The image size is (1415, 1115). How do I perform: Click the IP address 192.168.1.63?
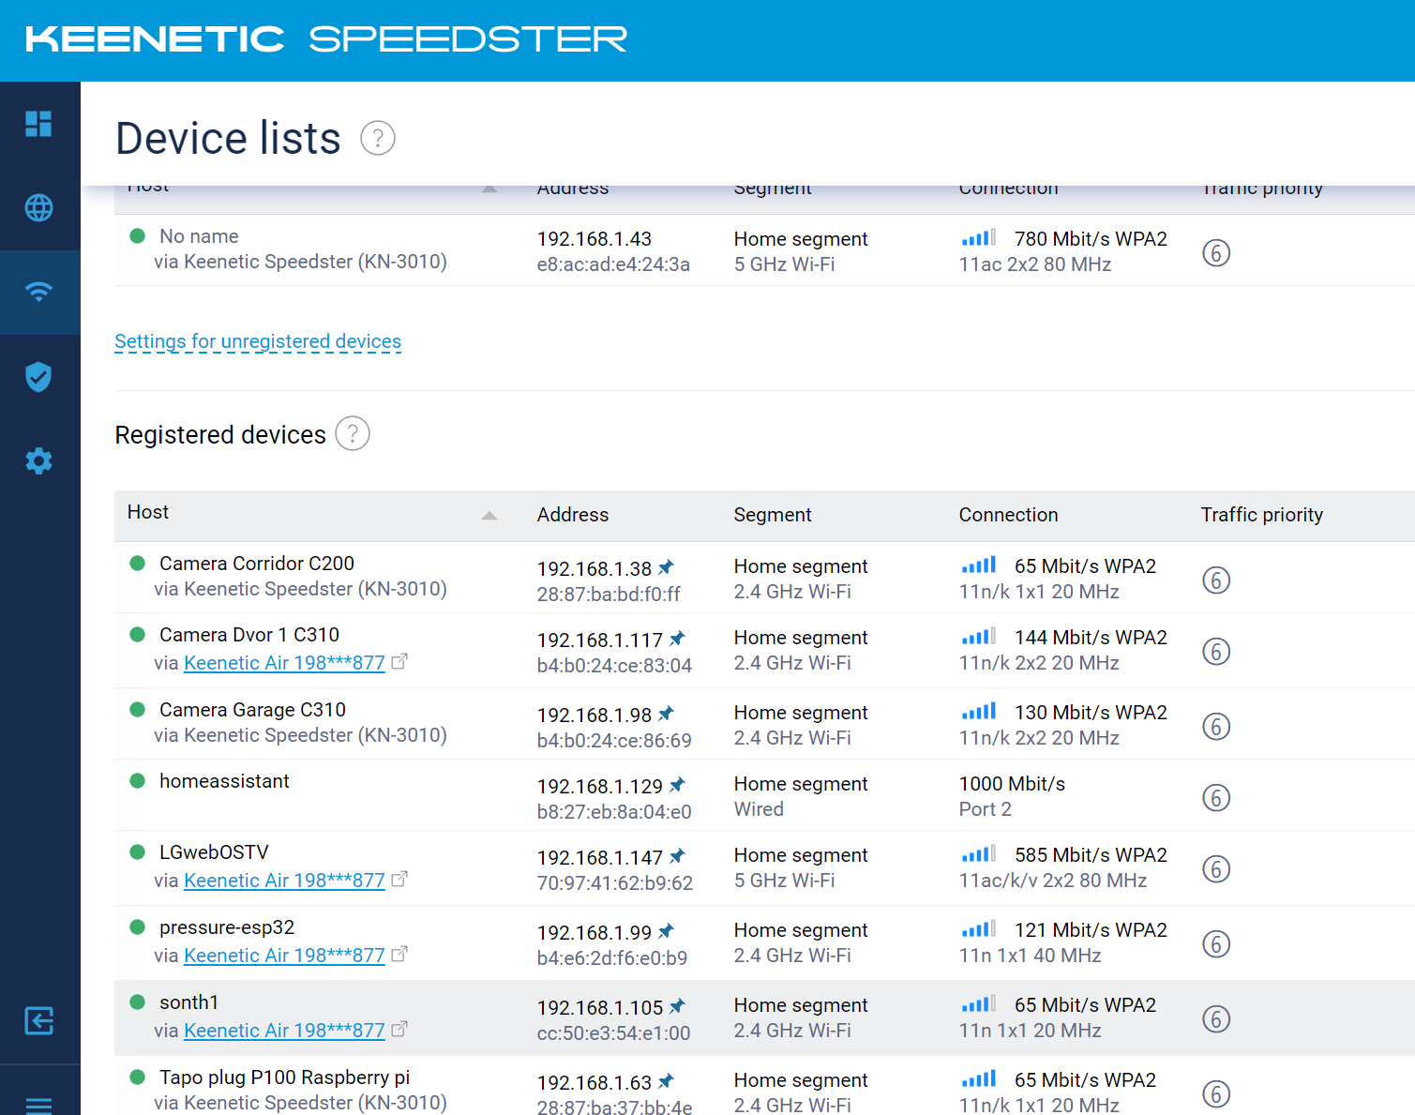pyautogui.click(x=595, y=1083)
